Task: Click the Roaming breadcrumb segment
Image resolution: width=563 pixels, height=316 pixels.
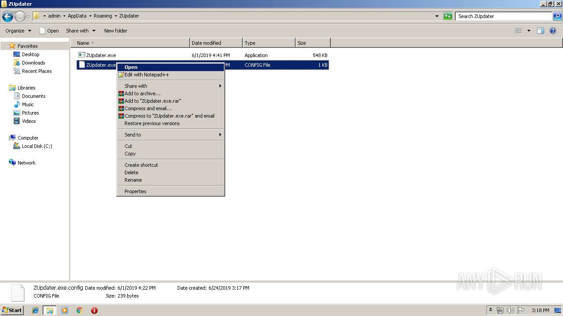Action: [102, 16]
